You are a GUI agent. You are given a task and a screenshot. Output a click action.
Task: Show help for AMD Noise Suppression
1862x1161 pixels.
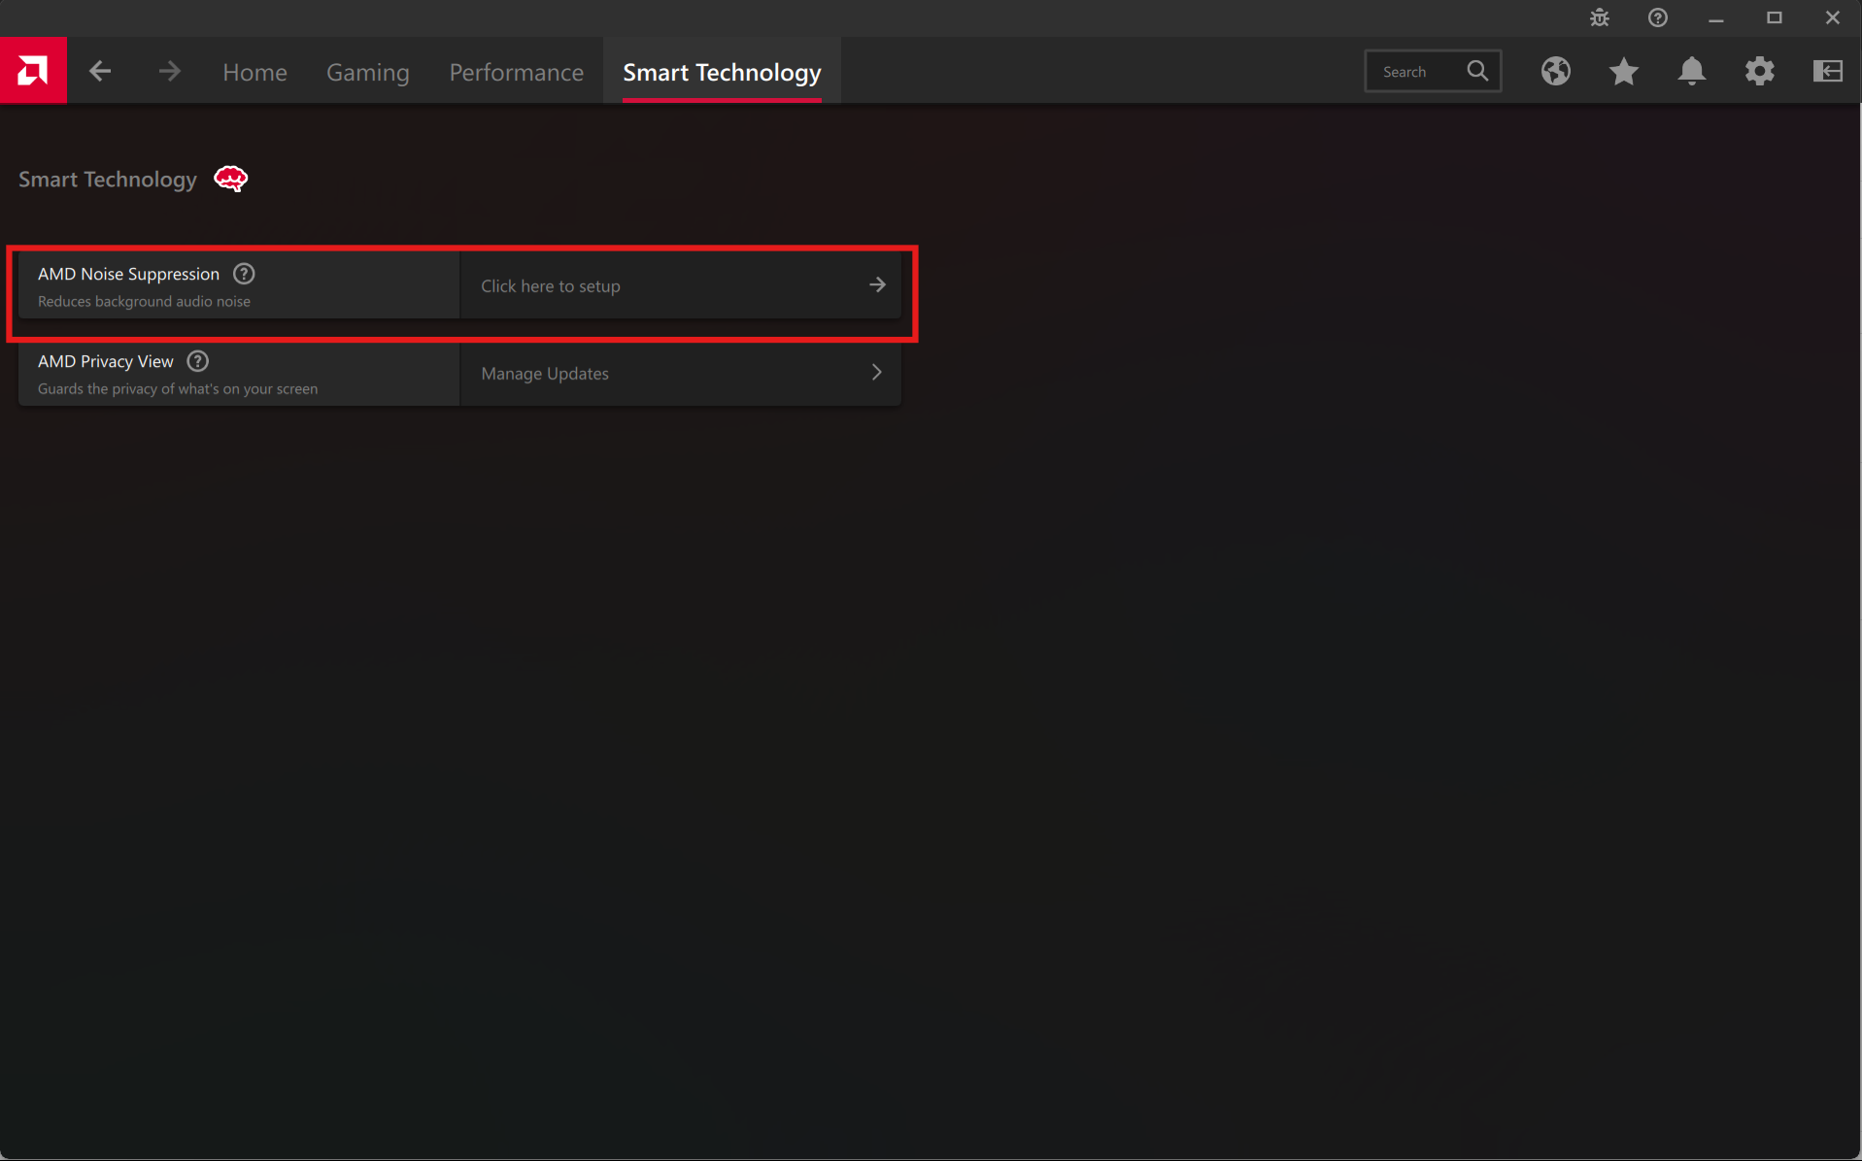coord(244,274)
